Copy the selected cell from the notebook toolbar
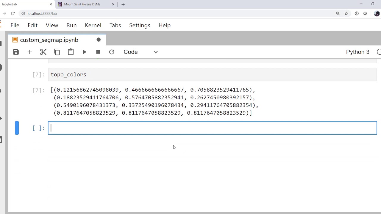 coord(57,52)
